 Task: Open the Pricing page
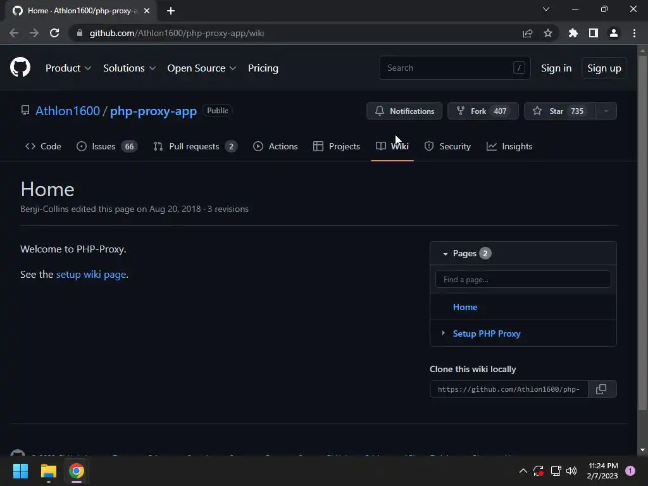pos(263,68)
